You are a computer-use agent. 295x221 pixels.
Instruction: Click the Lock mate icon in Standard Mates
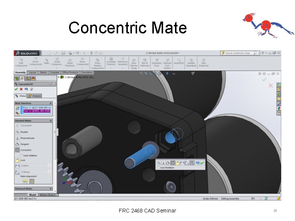pos(17,160)
